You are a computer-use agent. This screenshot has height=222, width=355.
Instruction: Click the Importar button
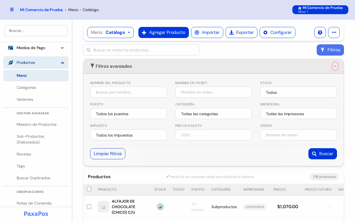[207, 32]
